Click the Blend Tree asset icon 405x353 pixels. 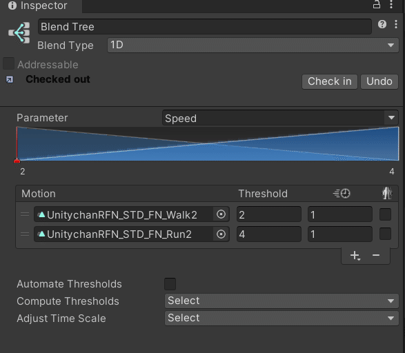coord(19,32)
